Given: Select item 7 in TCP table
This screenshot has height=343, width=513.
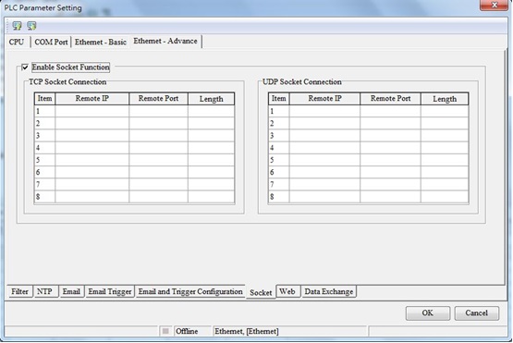Looking at the screenshot, I should (44, 185).
